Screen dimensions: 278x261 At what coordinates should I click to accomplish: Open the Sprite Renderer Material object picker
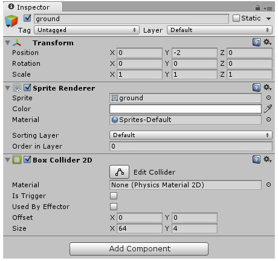pyautogui.click(x=268, y=120)
